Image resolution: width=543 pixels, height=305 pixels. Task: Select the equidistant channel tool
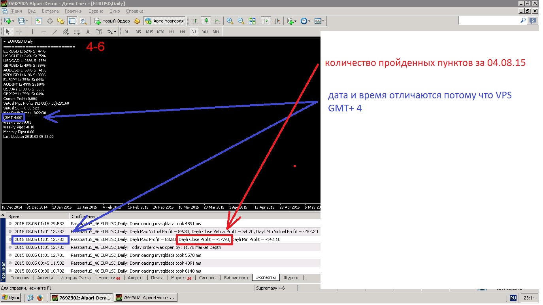tap(66, 32)
